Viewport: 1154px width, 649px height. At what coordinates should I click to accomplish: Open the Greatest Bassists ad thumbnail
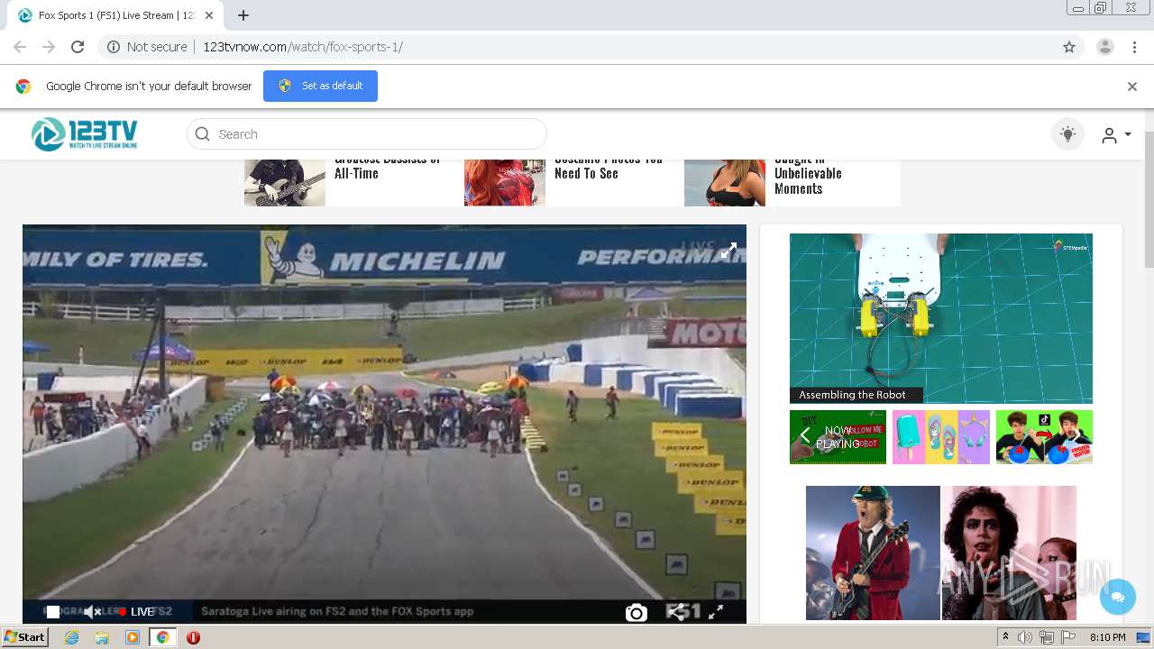285,183
